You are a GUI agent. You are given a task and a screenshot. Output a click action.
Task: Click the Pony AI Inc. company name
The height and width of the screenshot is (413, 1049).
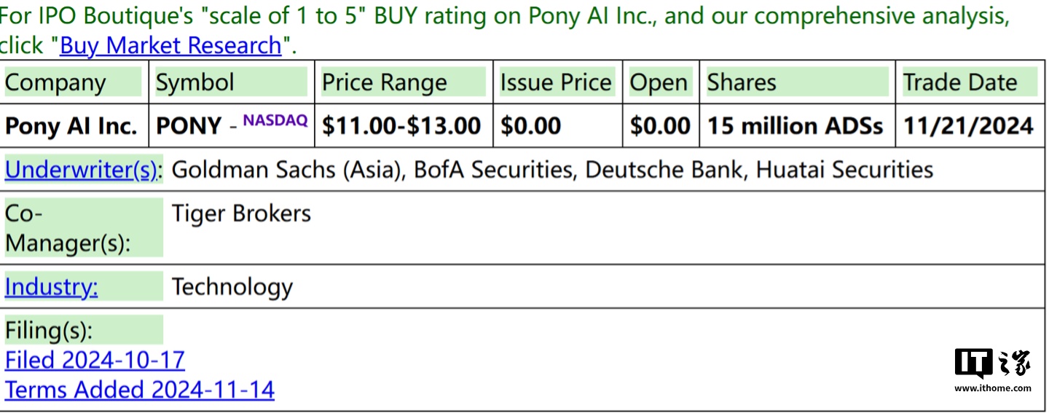71,126
